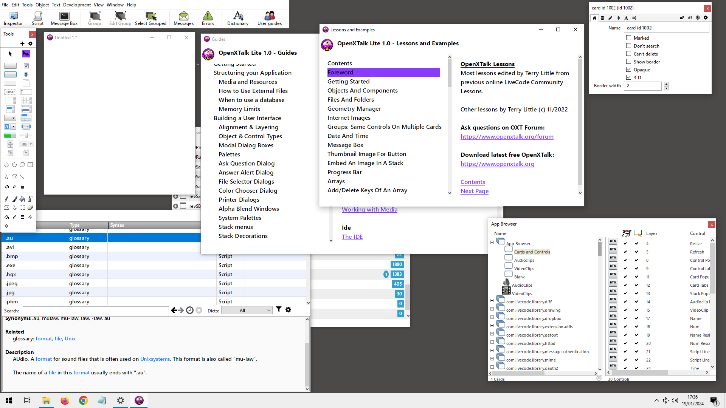Select Getting Started in Lessons contents
Screen dimensions: 726x408
click(348, 81)
